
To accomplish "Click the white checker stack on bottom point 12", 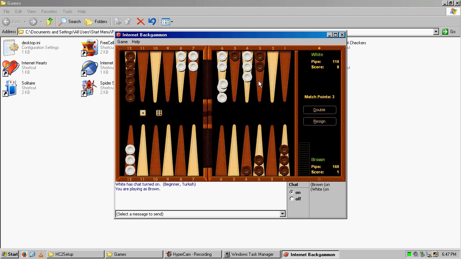I will click(130, 160).
